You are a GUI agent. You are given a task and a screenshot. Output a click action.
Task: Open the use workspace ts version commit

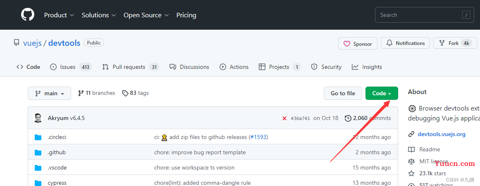pos(194,168)
